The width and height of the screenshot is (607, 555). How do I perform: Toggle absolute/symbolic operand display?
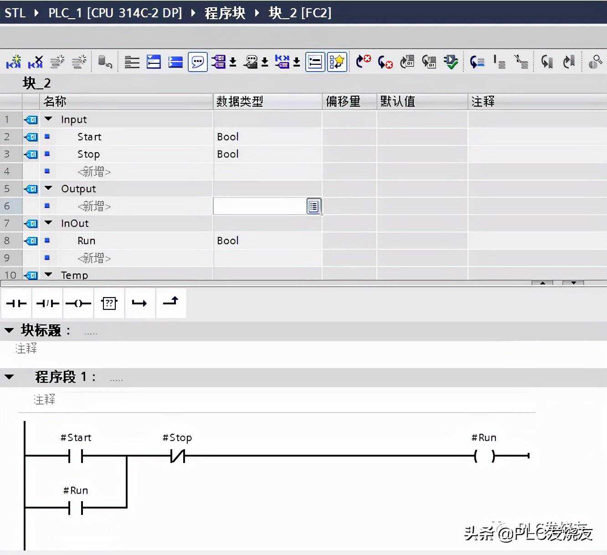[314, 62]
